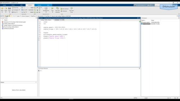Viewport: 180px width, 101px height.
Task: Click the back arrow in the address bar
Action: click(x=1, y=16)
